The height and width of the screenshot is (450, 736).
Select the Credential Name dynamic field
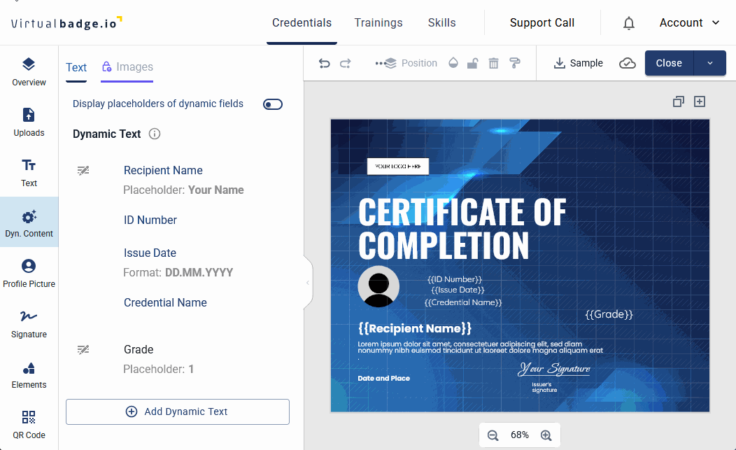(x=165, y=303)
